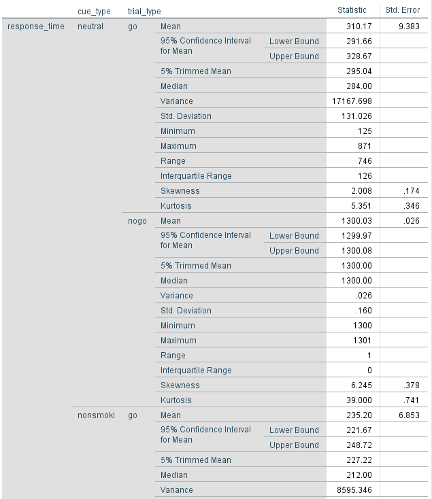Click the nonsmoki go mean 235.20
The height and width of the screenshot is (499, 432).
(359, 415)
